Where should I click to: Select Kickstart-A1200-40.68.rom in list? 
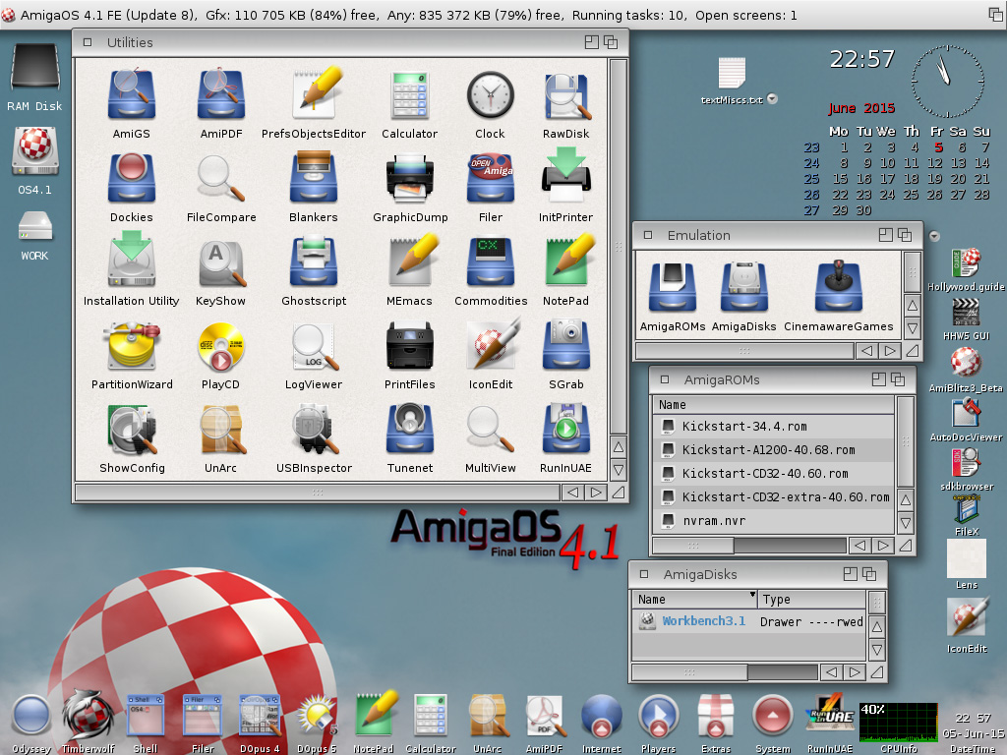768,450
